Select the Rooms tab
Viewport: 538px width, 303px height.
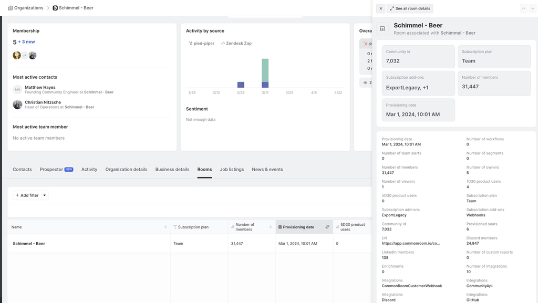click(204, 169)
